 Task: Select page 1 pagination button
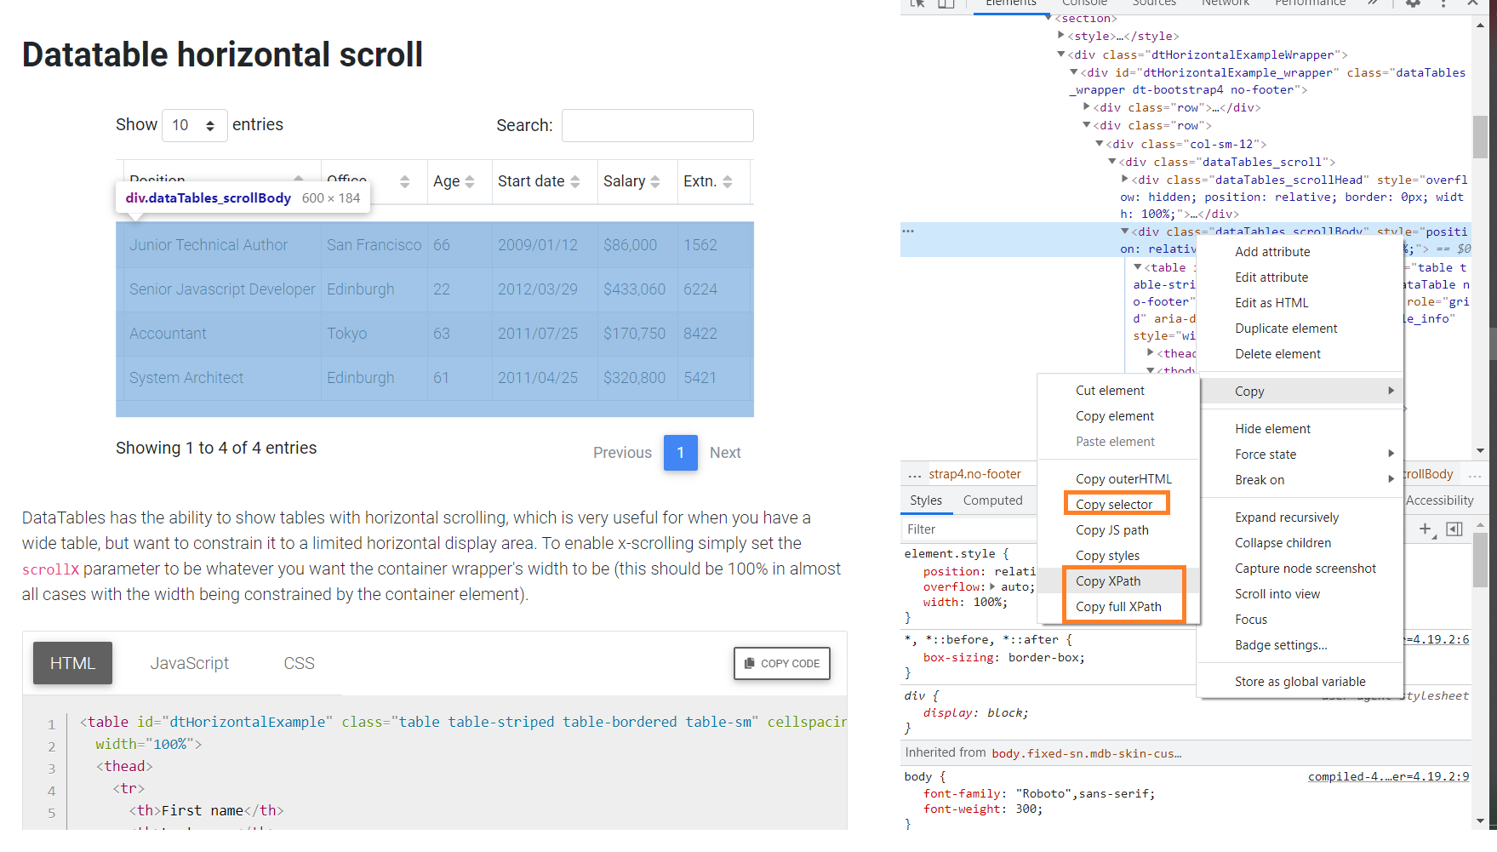pos(681,453)
